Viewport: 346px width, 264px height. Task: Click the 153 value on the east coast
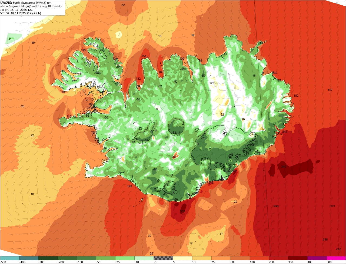pos(274,73)
